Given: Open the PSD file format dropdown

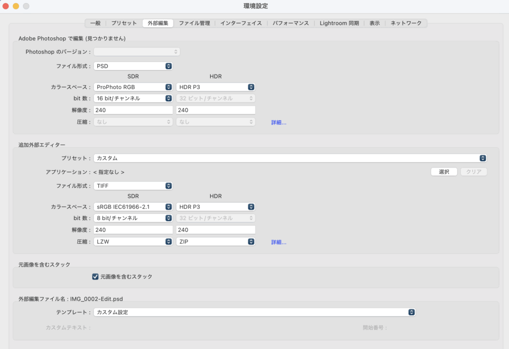Looking at the screenshot, I should (x=133, y=66).
